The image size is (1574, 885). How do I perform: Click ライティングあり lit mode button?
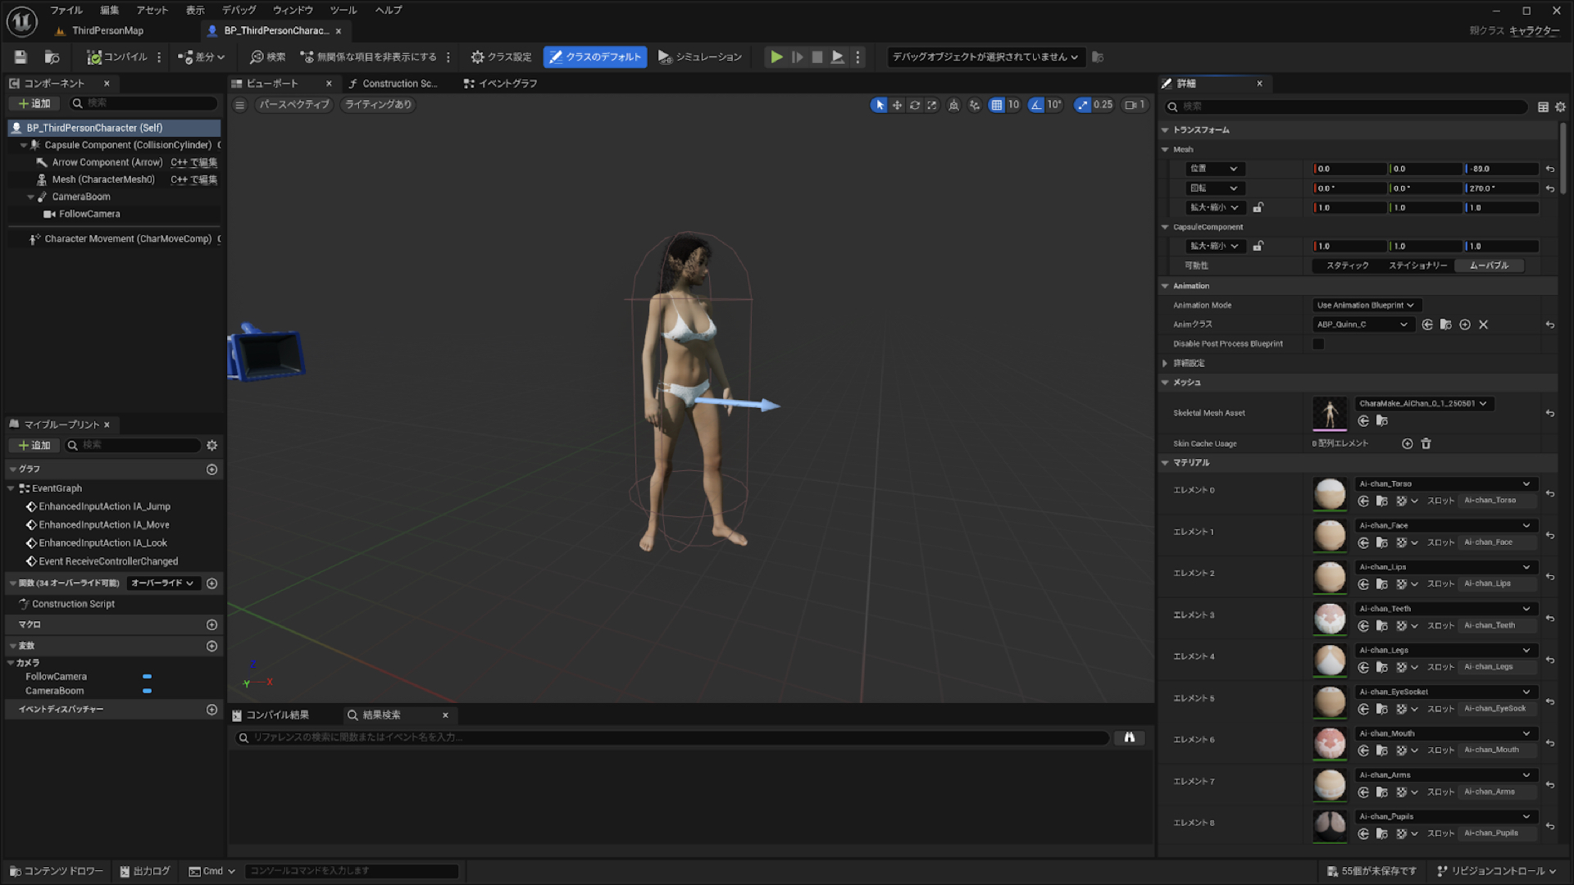click(x=378, y=105)
